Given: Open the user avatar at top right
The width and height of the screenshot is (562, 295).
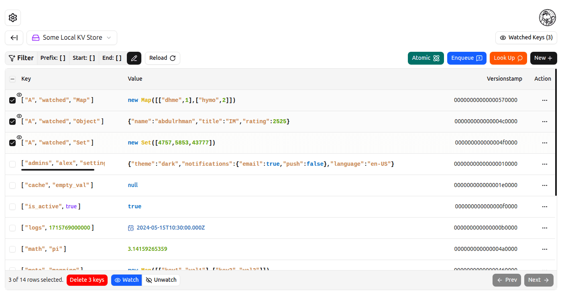Looking at the screenshot, I should [547, 18].
